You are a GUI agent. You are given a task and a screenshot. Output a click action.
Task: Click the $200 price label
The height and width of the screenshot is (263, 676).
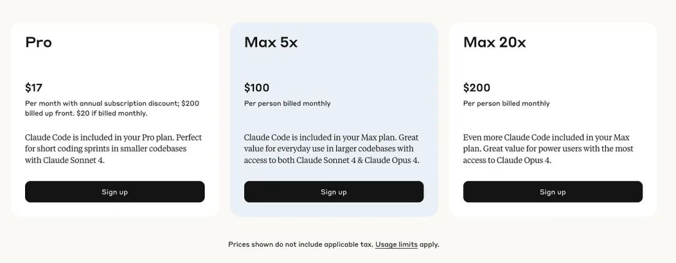pos(476,88)
